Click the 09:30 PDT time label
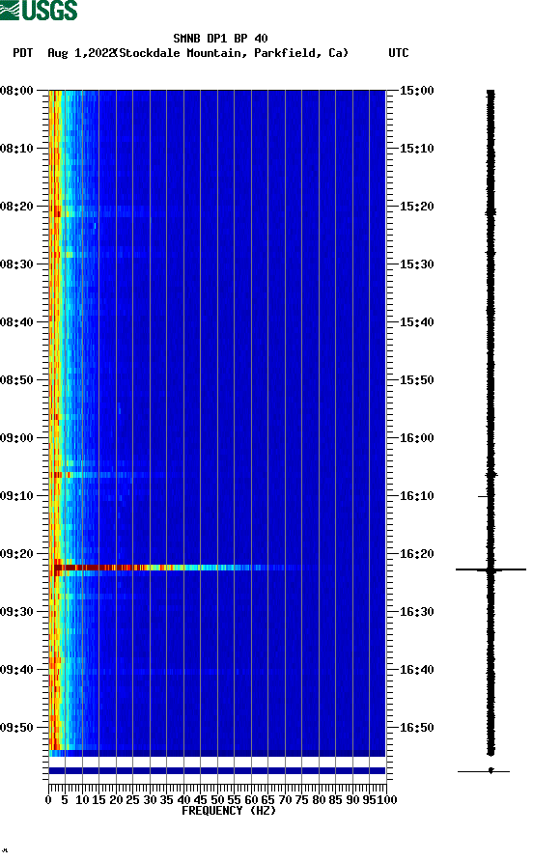Image resolution: width=533 pixels, height=861 pixels. (x=17, y=612)
